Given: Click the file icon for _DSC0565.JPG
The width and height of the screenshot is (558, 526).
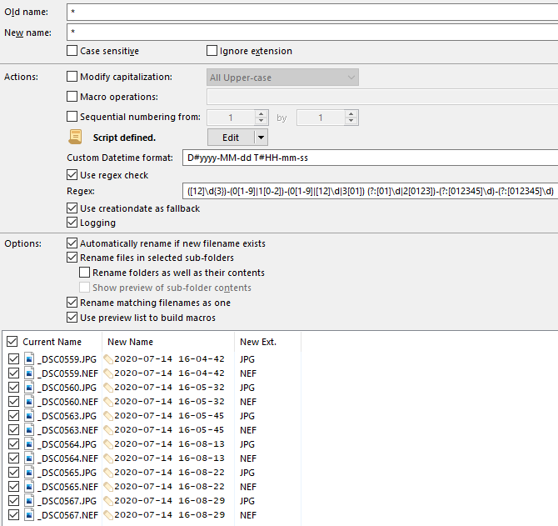Looking at the screenshot, I should [29, 472].
